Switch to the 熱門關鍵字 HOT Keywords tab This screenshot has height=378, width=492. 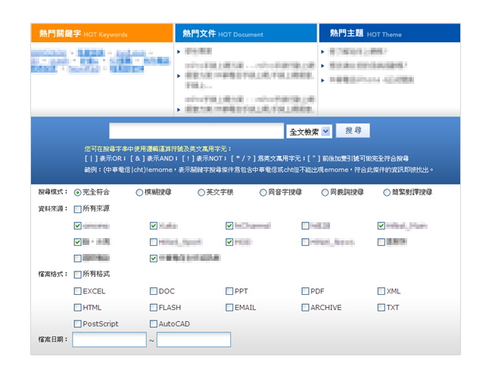101,33
